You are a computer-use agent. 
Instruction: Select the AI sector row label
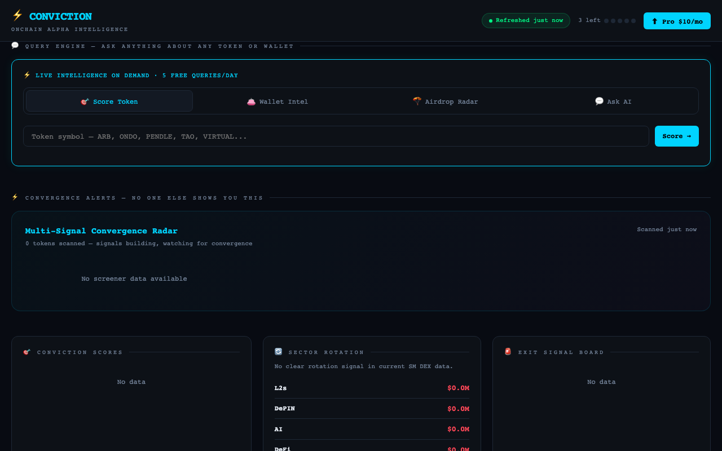[x=279, y=429]
